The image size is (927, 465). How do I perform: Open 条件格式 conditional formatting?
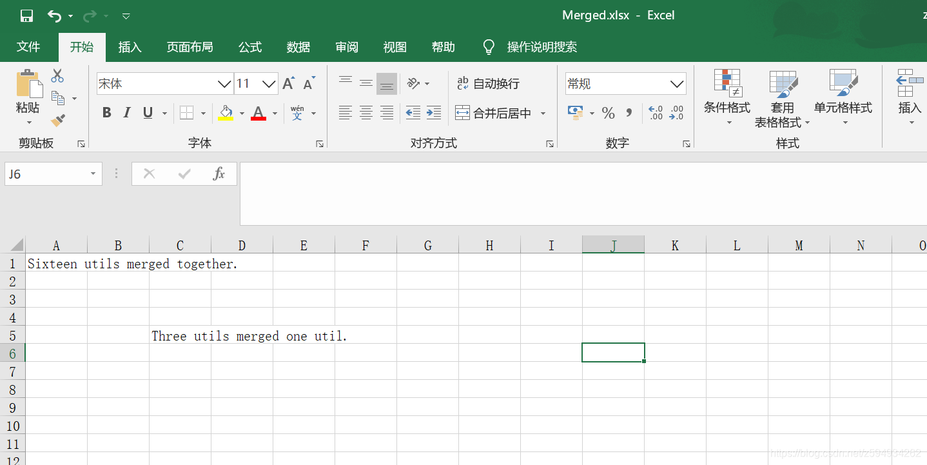coord(727,97)
